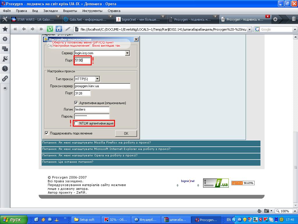
Task: Open the Mozilla Firefox proxy question link
Action: (x=96, y=143)
